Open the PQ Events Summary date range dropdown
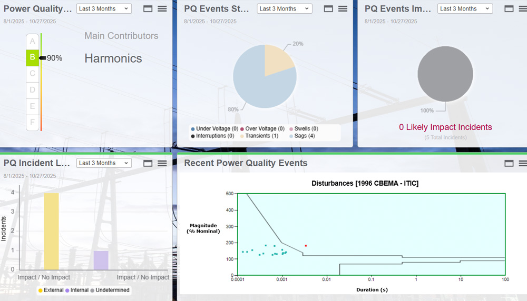The height and width of the screenshot is (301, 527). click(x=285, y=9)
